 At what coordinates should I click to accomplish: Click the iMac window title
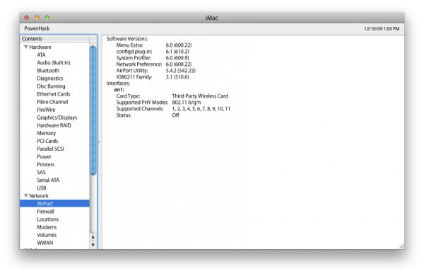[211, 18]
